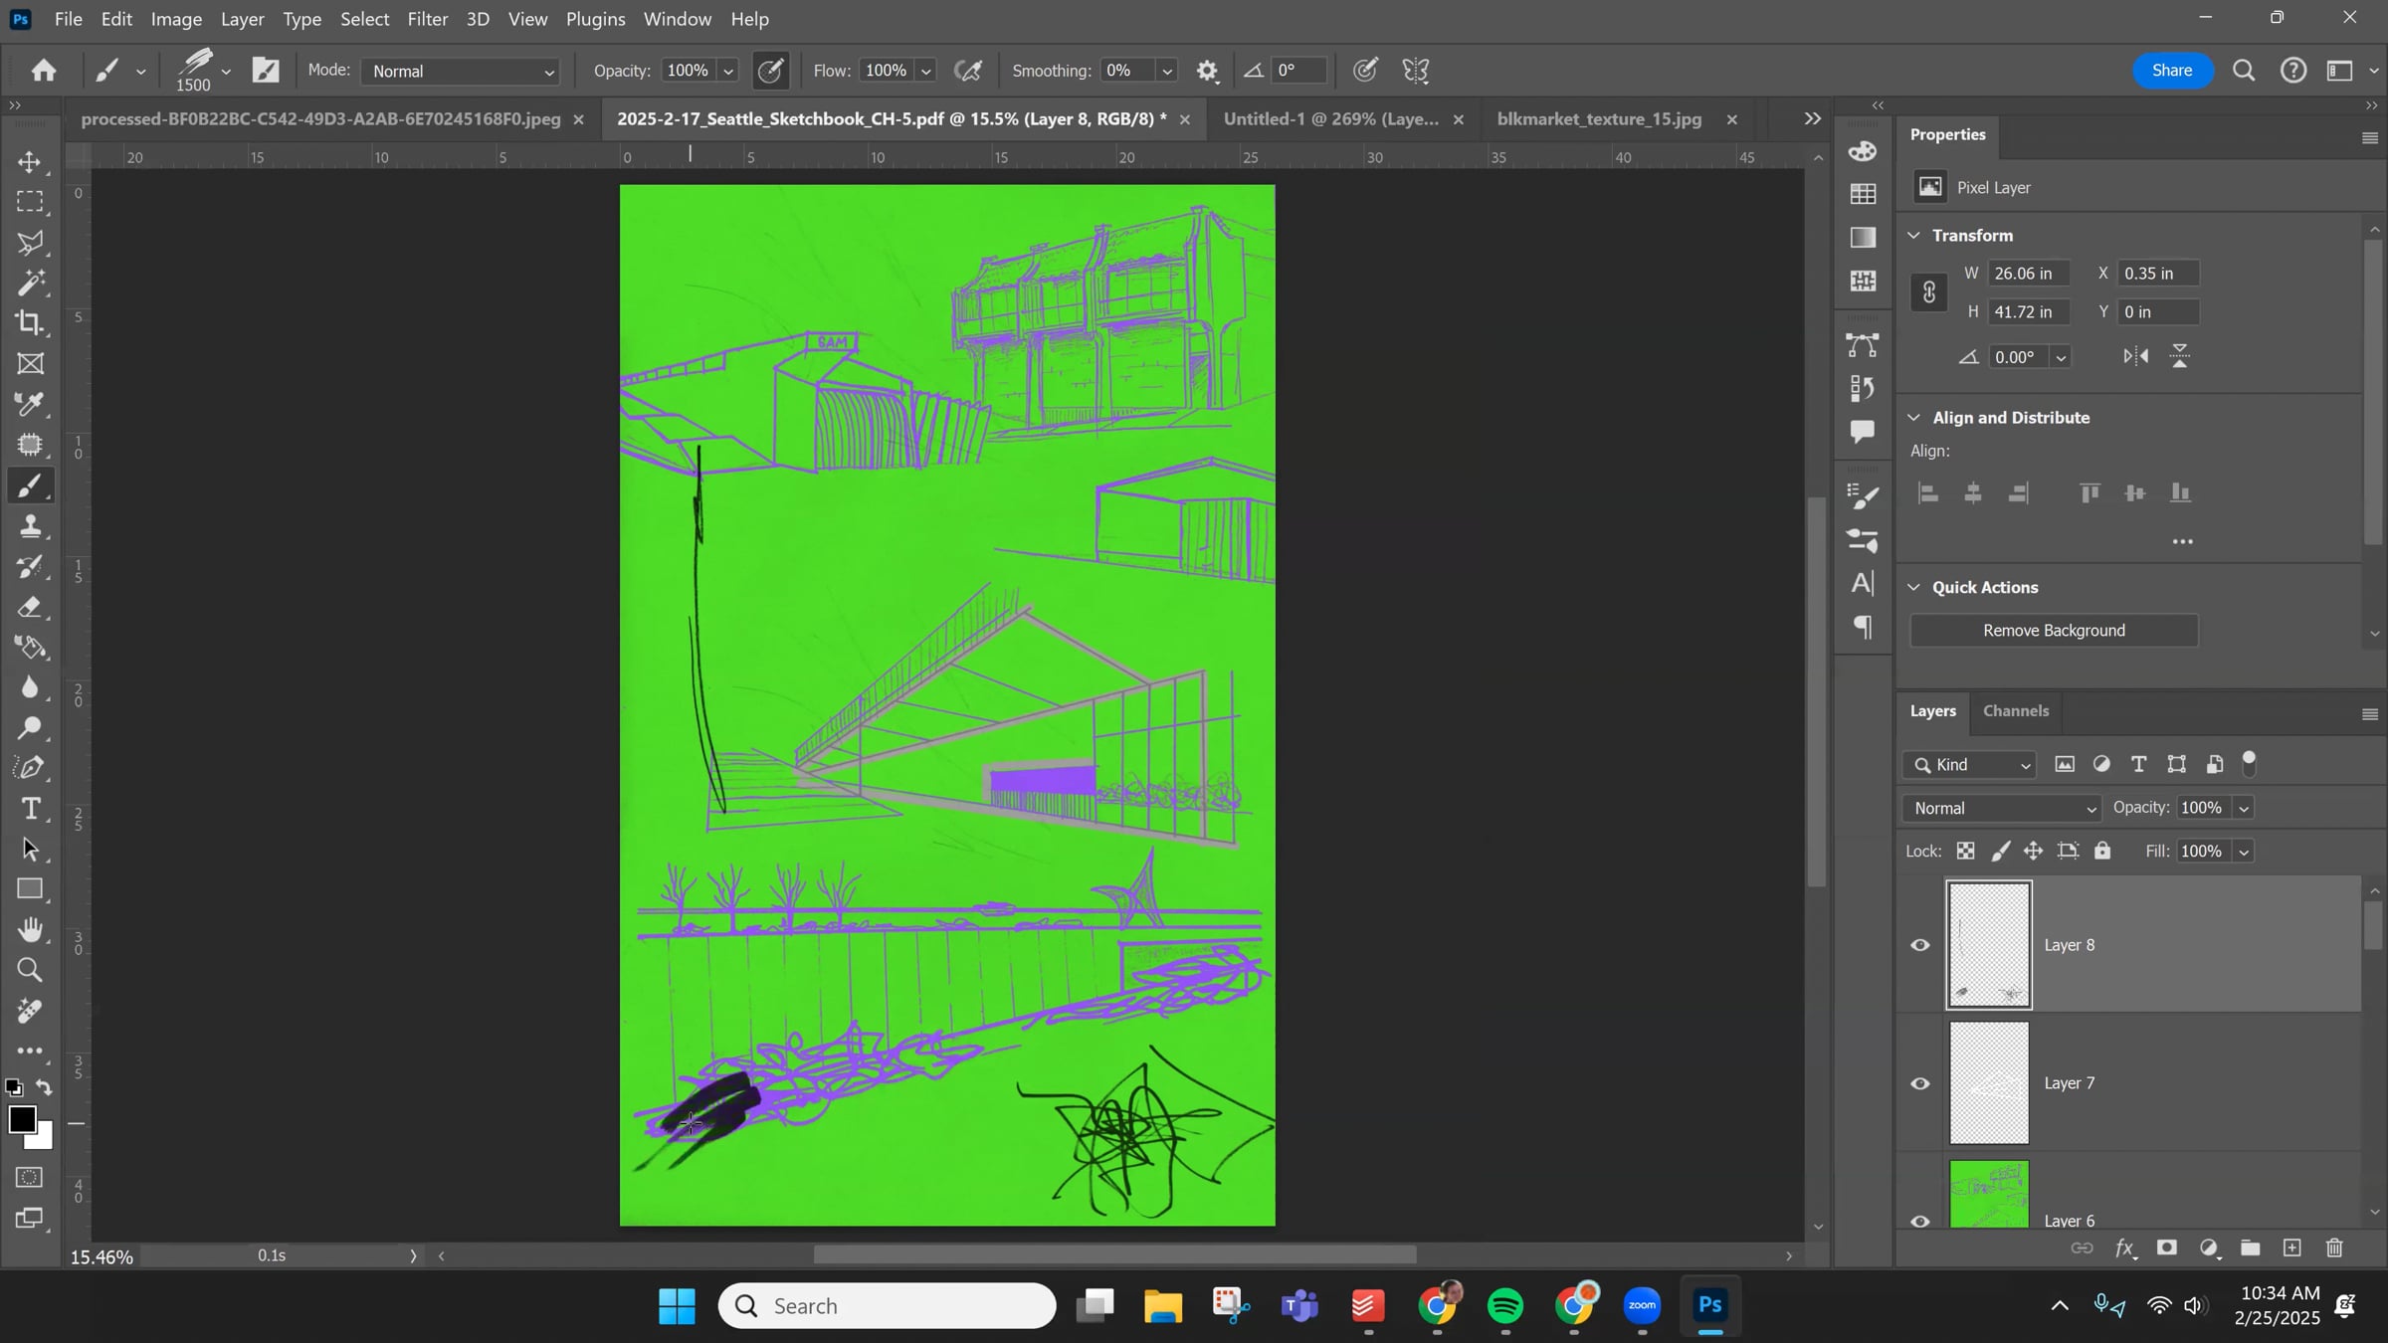Hide Layer 7 visibility

point(1920,1083)
